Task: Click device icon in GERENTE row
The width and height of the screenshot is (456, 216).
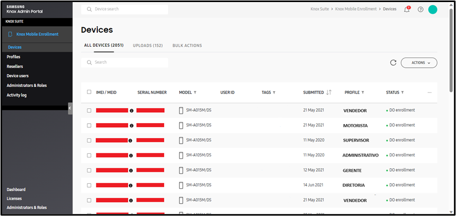Action: pyautogui.click(x=181, y=170)
